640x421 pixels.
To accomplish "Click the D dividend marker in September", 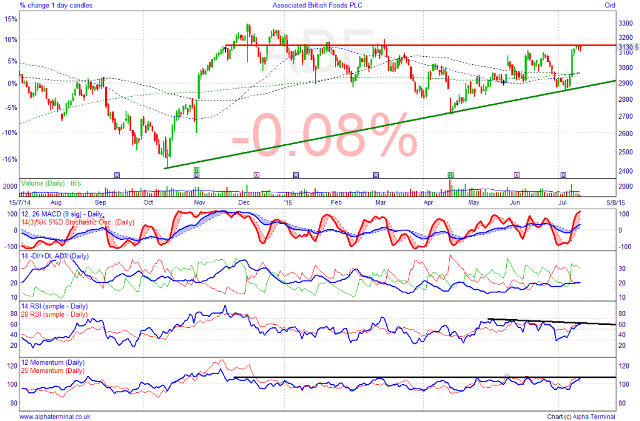I will point(117,175).
